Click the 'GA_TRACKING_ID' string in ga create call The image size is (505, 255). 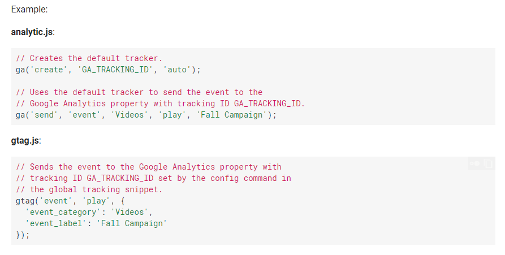click(115, 70)
